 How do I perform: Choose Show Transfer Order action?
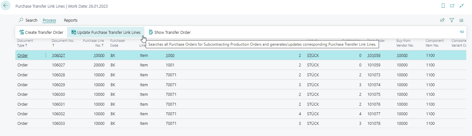click(x=170, y=32)
